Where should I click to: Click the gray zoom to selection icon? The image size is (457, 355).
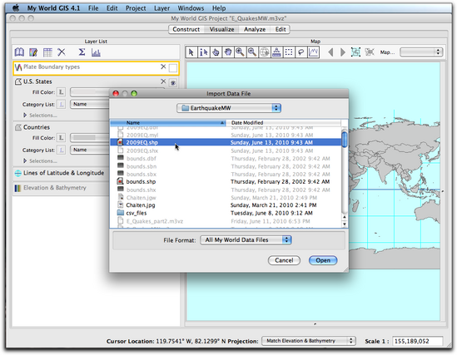tap(370, 52)
